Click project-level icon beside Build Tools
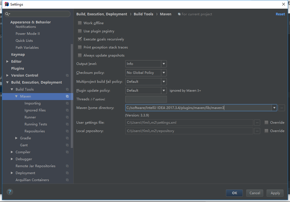Screen dimensions: 290x202 [x=67, y=89]
